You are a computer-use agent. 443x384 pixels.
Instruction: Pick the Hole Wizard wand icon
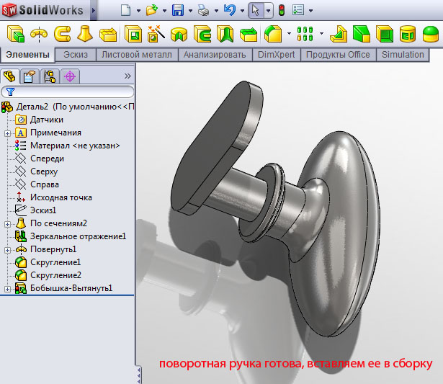click(x=156, y=34)
